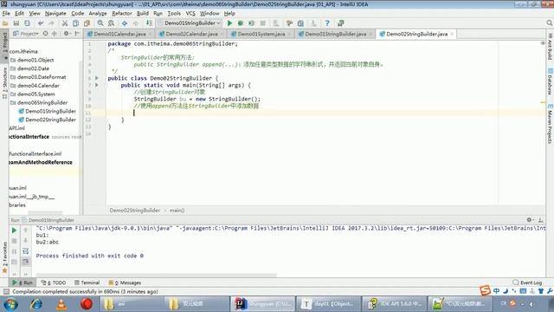This screenshot has height=312, width=554.
Task: Click Demo02StringBuilder in editor breadcrumb
Action: [135, 210]
